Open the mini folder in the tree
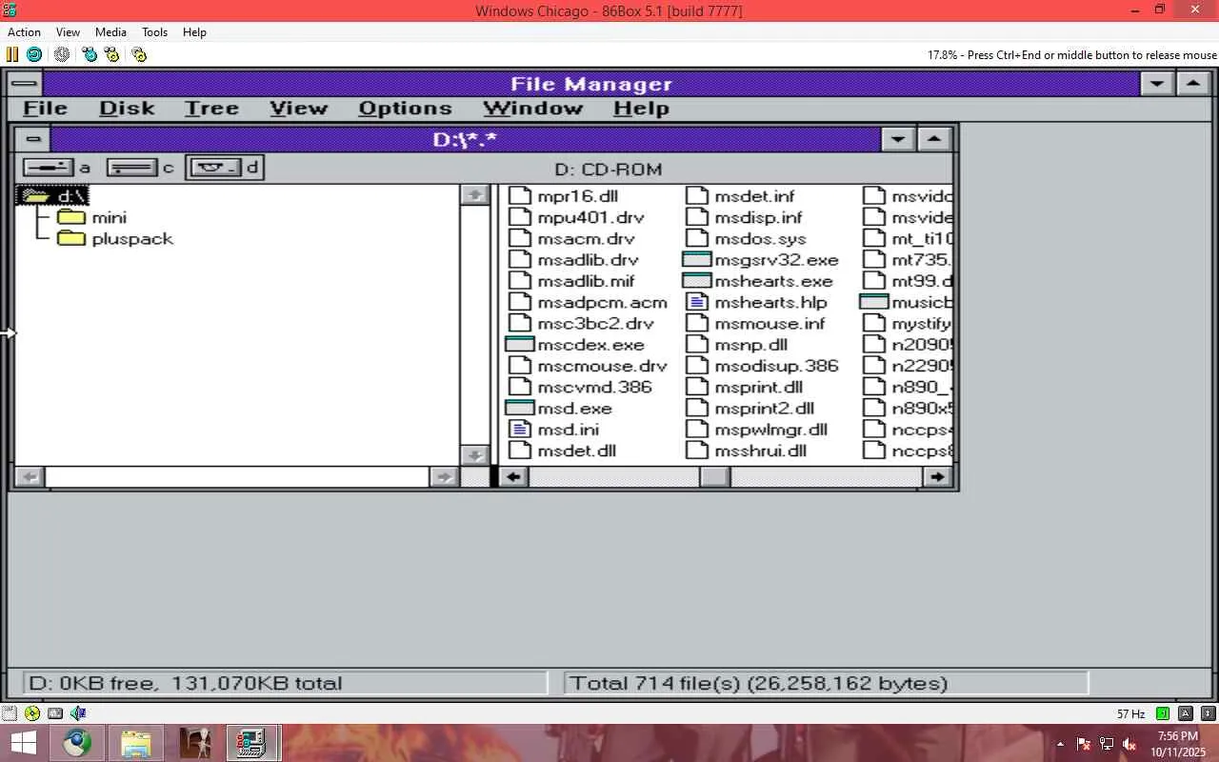This screenshot has height=762, width=1219. 91,217
